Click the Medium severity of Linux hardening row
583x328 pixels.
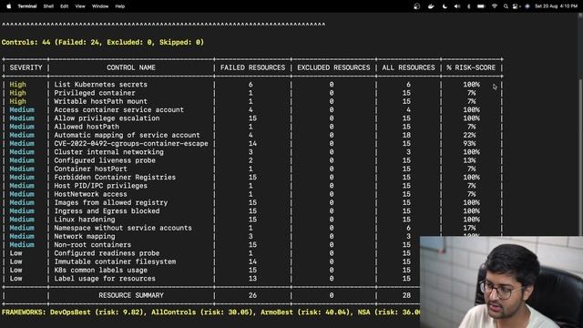coord(22,220)
